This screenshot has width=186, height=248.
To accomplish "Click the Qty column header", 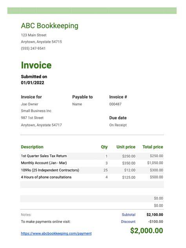I will [x=104, y=147].
